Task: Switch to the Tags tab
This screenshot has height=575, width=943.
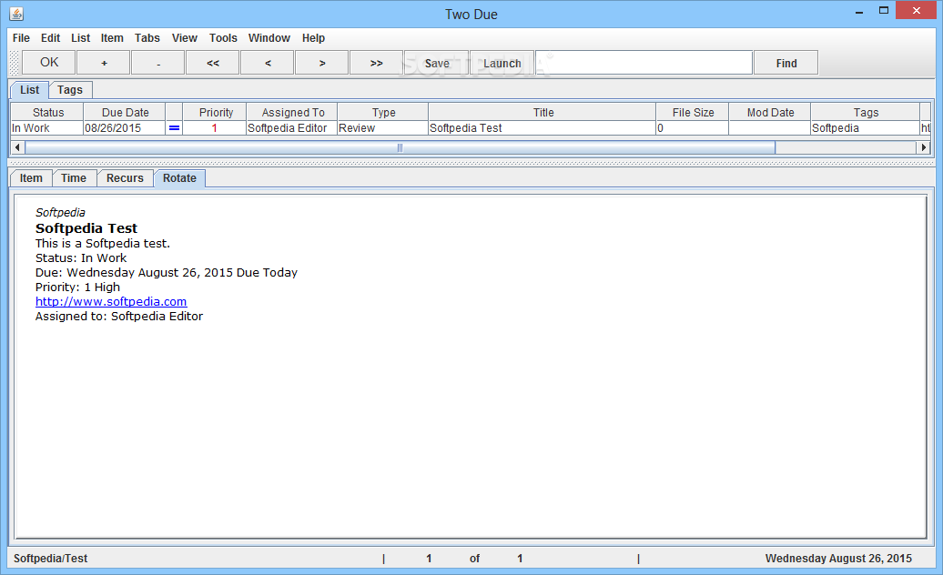Action: (x=70, y=89)
